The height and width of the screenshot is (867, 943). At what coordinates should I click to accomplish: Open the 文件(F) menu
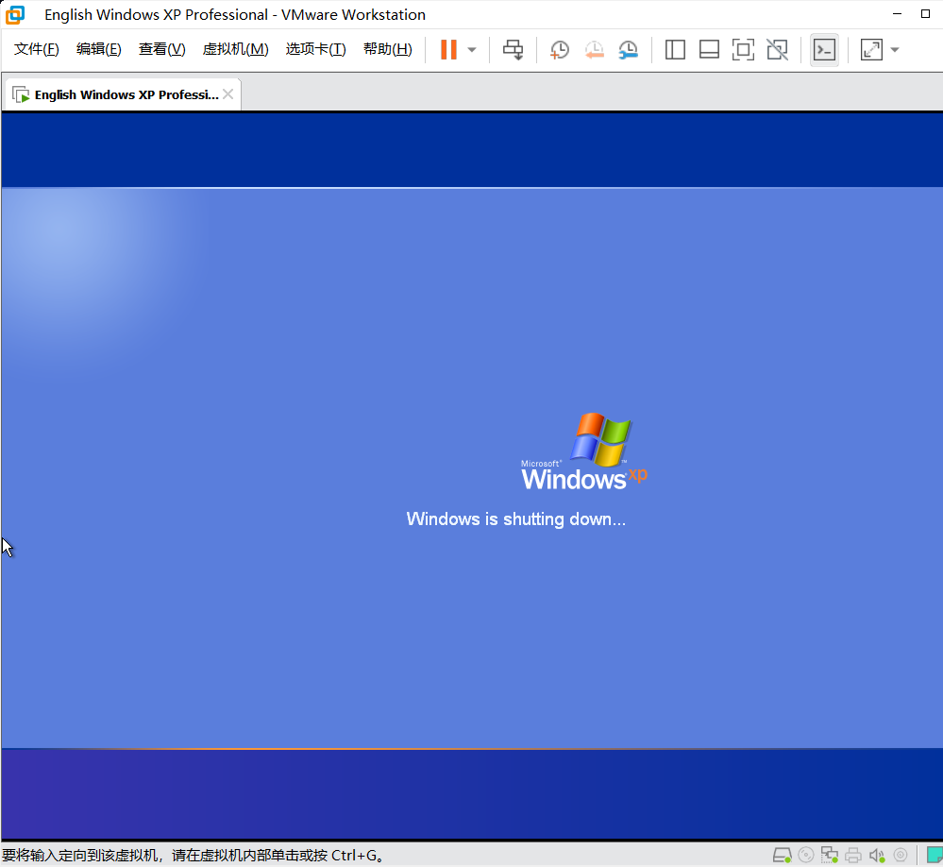pos(36,49)
